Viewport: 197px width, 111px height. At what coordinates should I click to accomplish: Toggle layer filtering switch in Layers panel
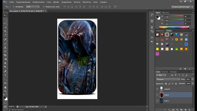[x=193, y=75]
